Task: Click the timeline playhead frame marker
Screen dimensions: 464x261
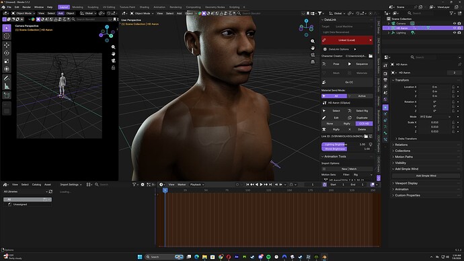Action: pos(165,190)
